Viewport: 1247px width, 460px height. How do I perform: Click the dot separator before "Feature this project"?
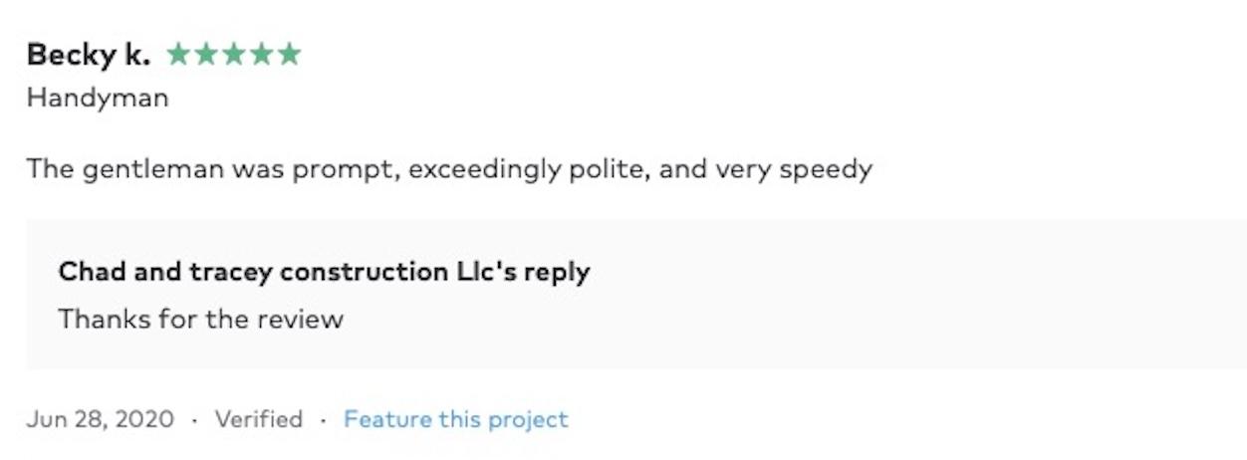point(323,419)
